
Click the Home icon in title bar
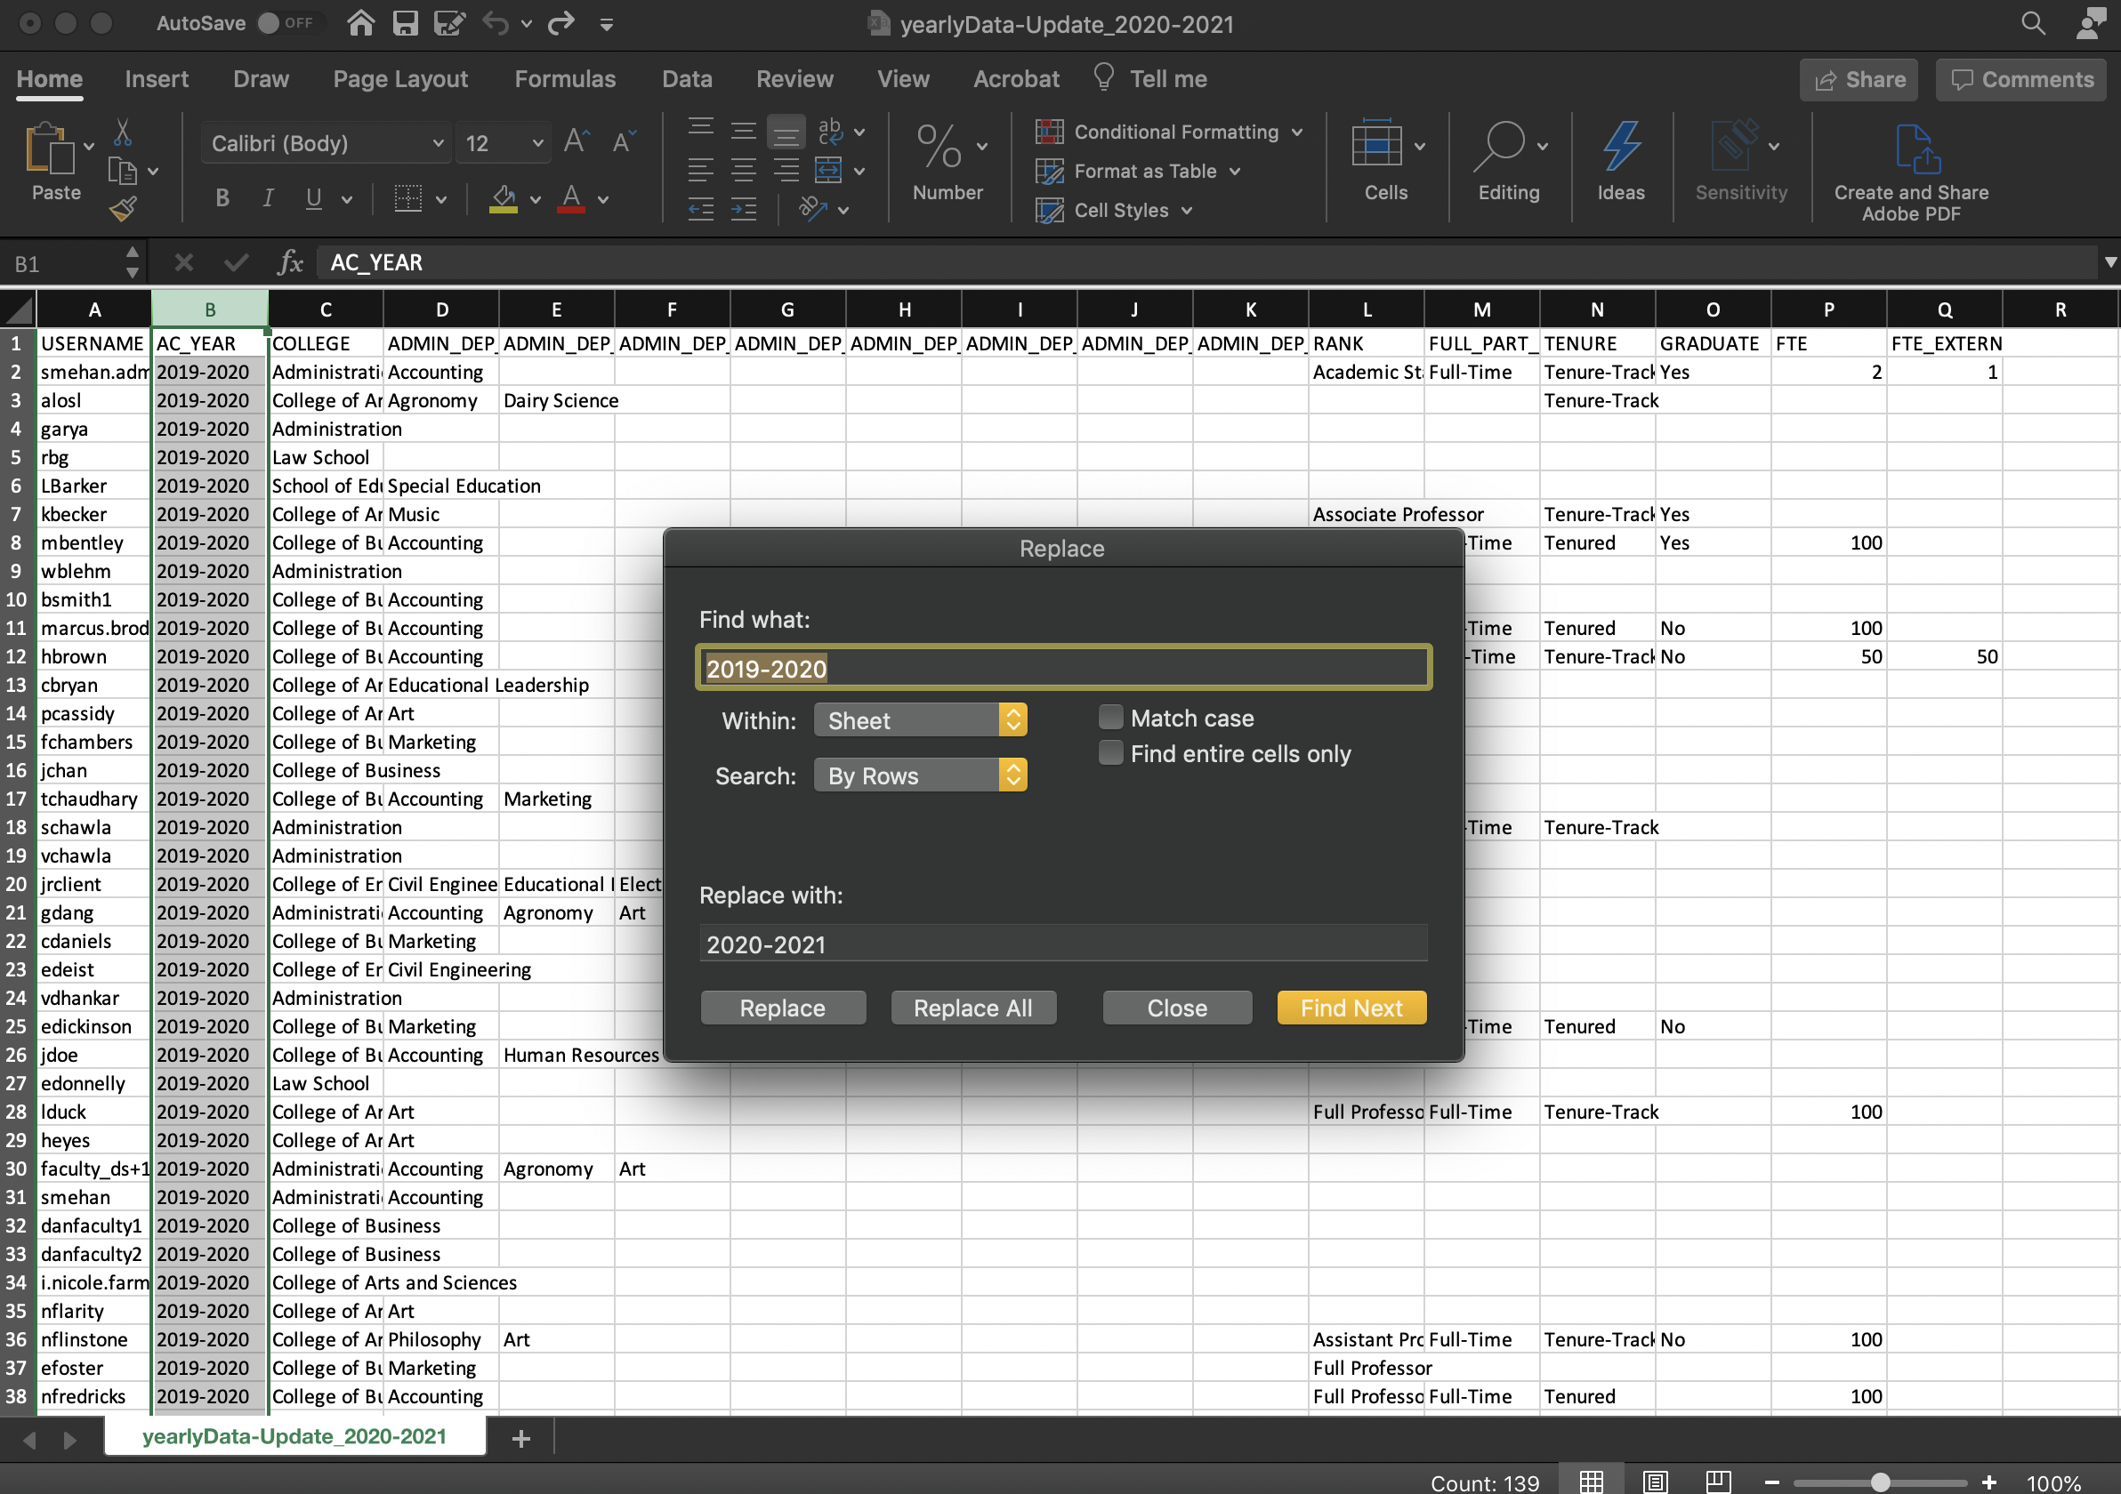click(361, 23)
